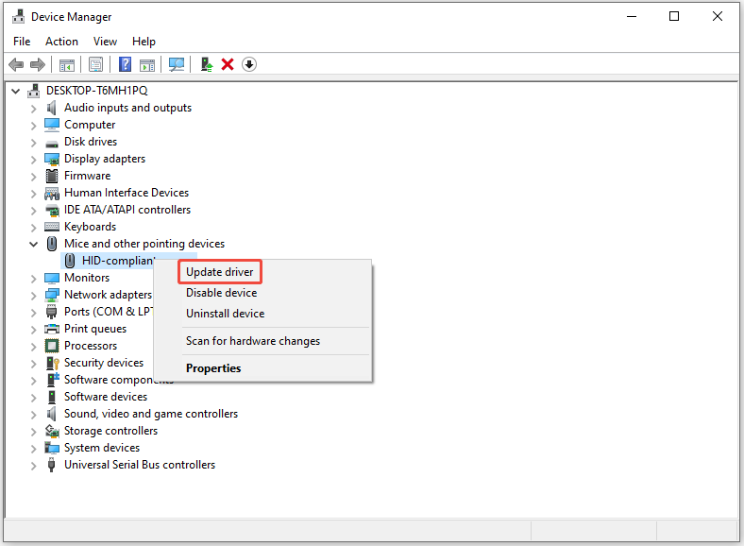Open Properties from the context menu
This screenshot has width=744, height=546.
[x=213, y=368]
